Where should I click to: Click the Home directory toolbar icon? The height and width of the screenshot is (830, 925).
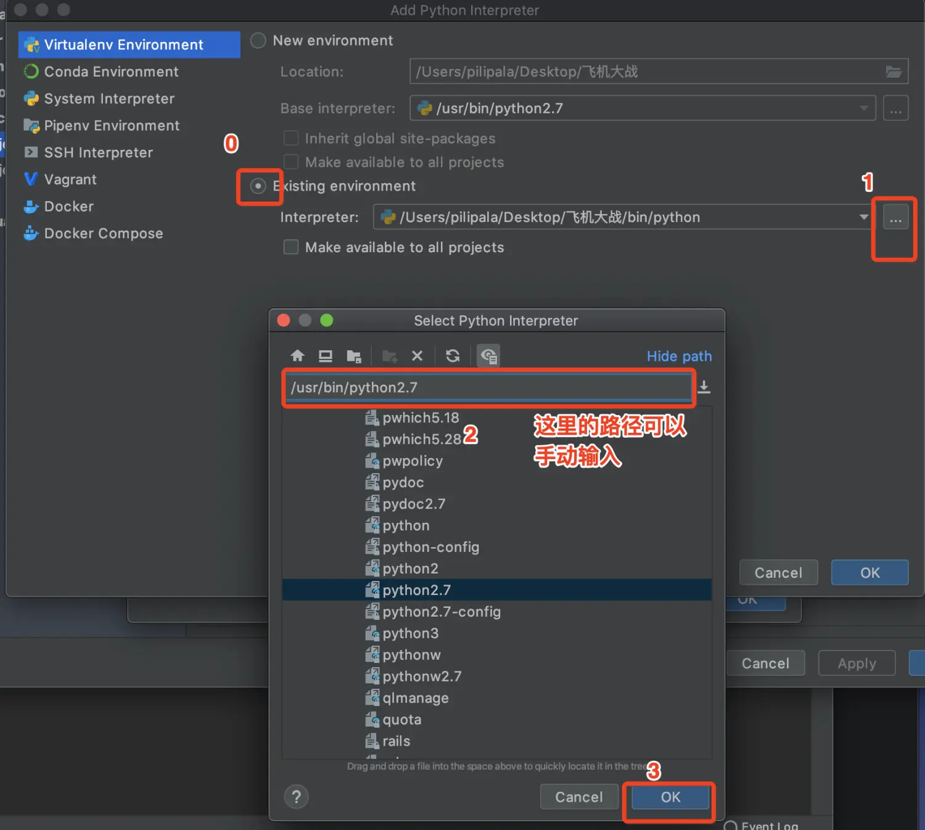297,356
